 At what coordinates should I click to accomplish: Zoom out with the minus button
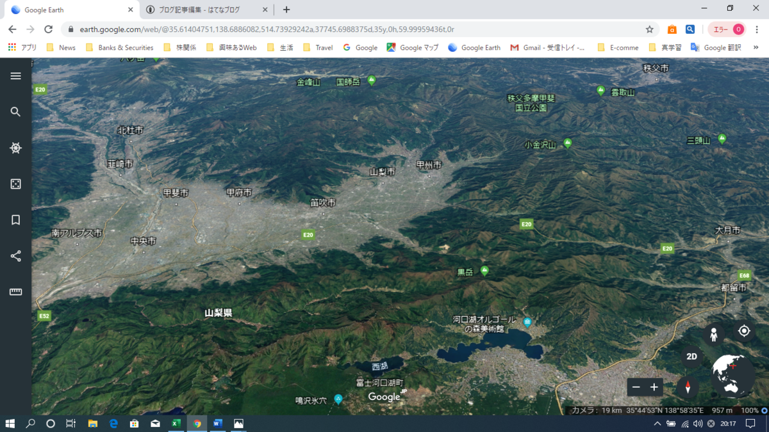click(636, 387)
